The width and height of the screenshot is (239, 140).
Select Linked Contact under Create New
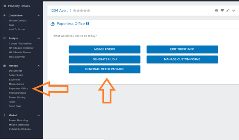tap(18, 20)
